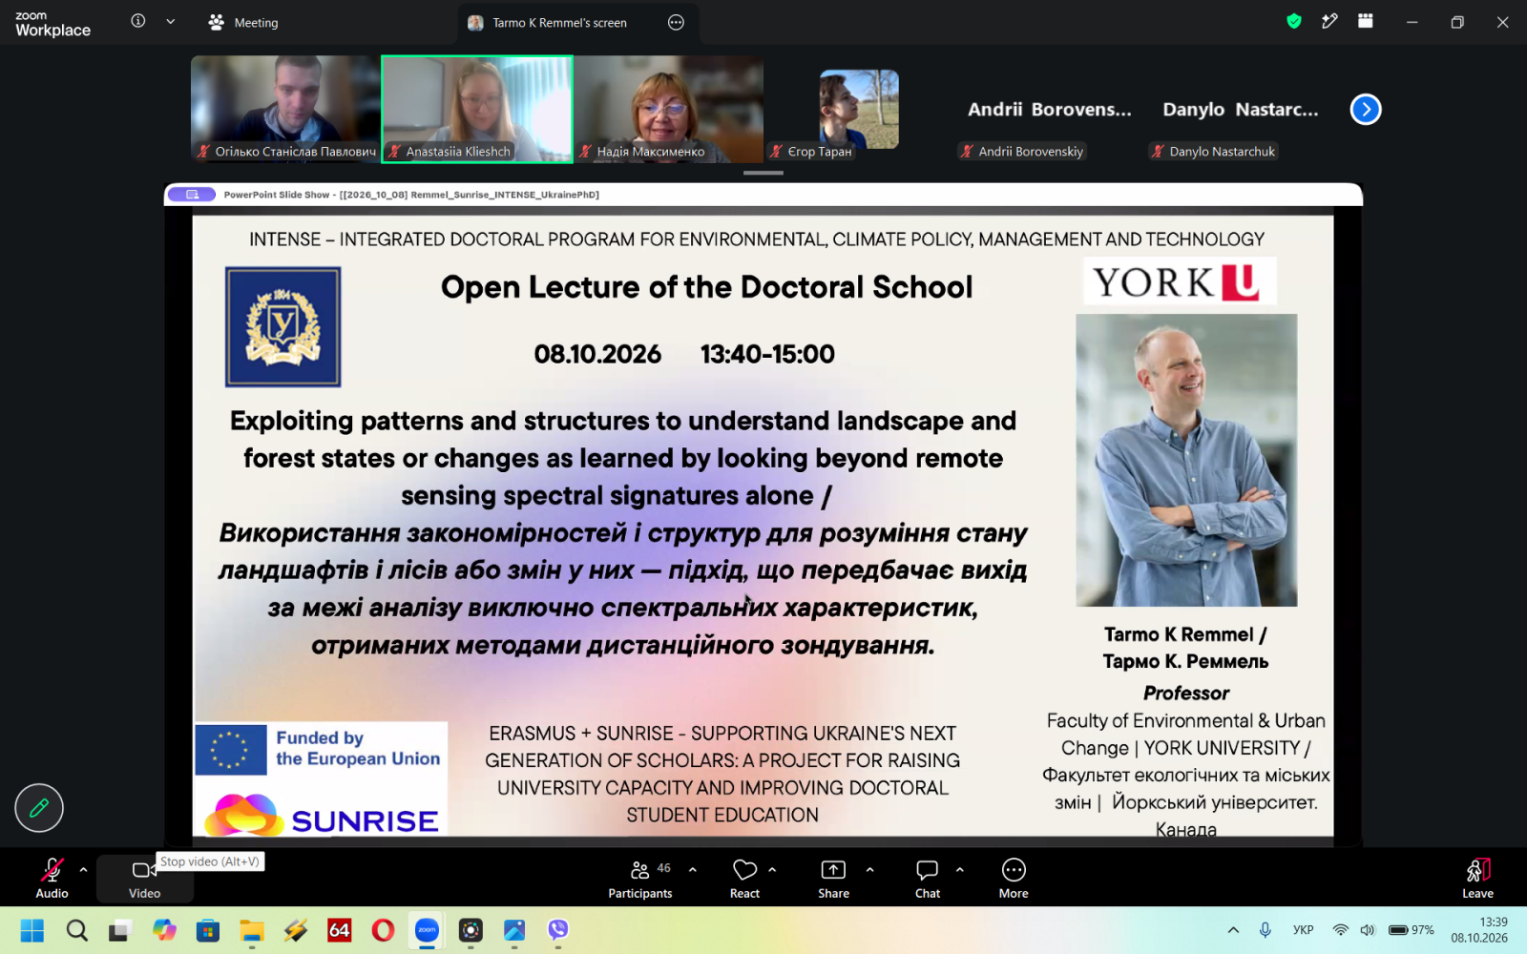Click the shared screen options pill button
The image size is (1527, 954).
point(192,195)
